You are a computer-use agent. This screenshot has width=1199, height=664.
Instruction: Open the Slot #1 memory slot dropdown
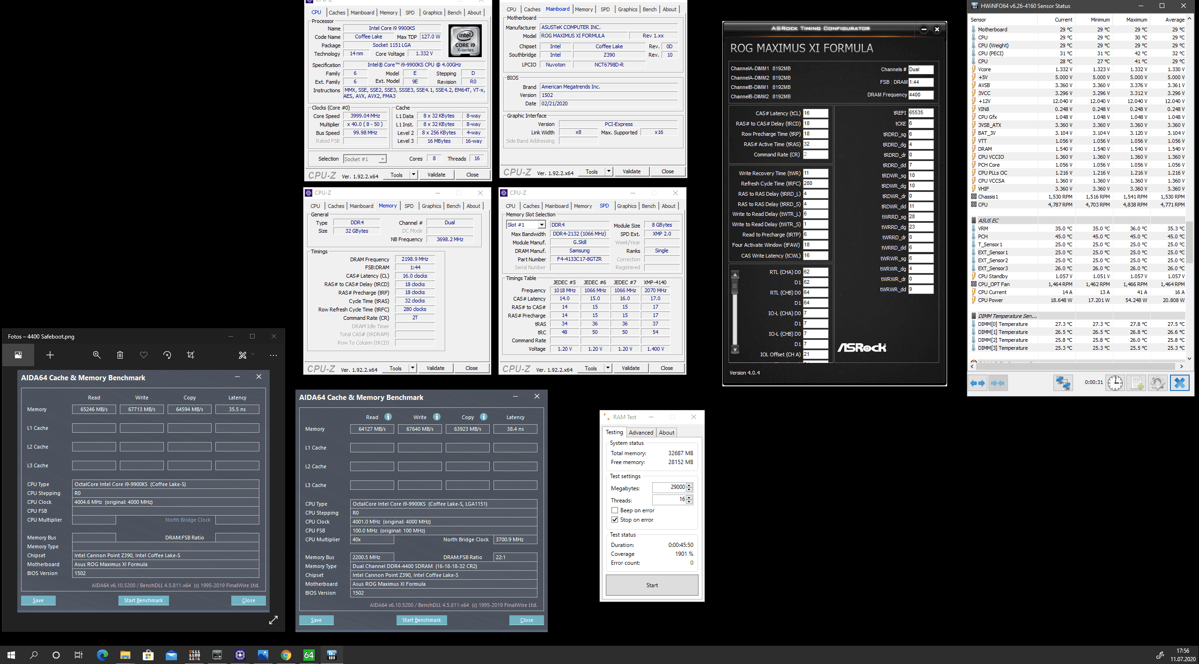(541, 225)
